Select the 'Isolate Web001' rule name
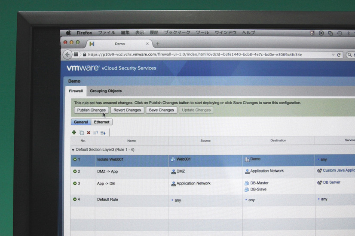The image size is (355, 236). click(110, 159)
